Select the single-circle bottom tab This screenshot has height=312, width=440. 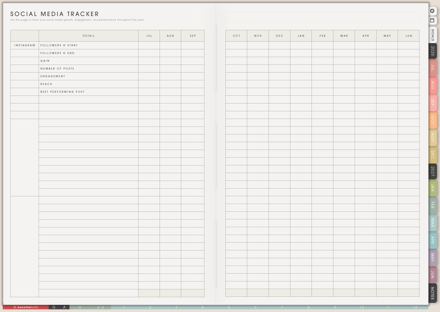point(80,307)
